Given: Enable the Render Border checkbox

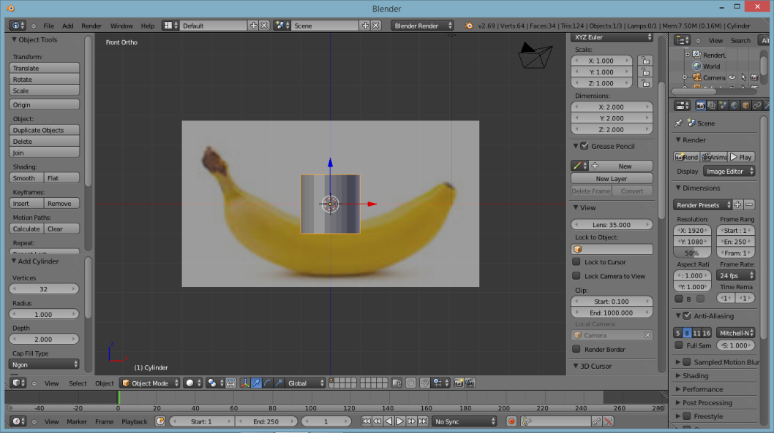Looking at the screenshot, I should 576,349.
